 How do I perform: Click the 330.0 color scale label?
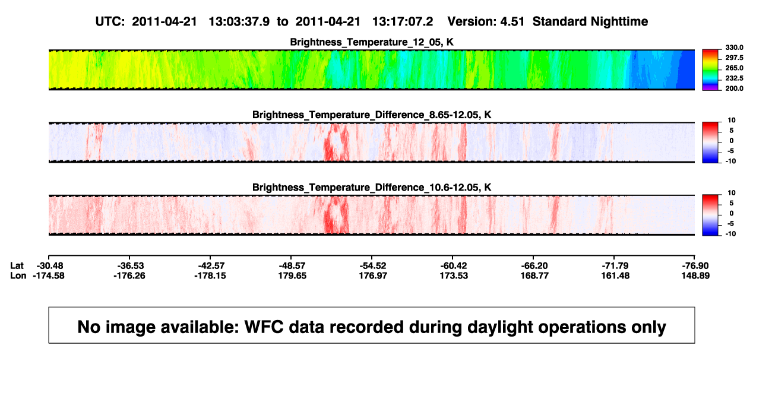[734, 47]
